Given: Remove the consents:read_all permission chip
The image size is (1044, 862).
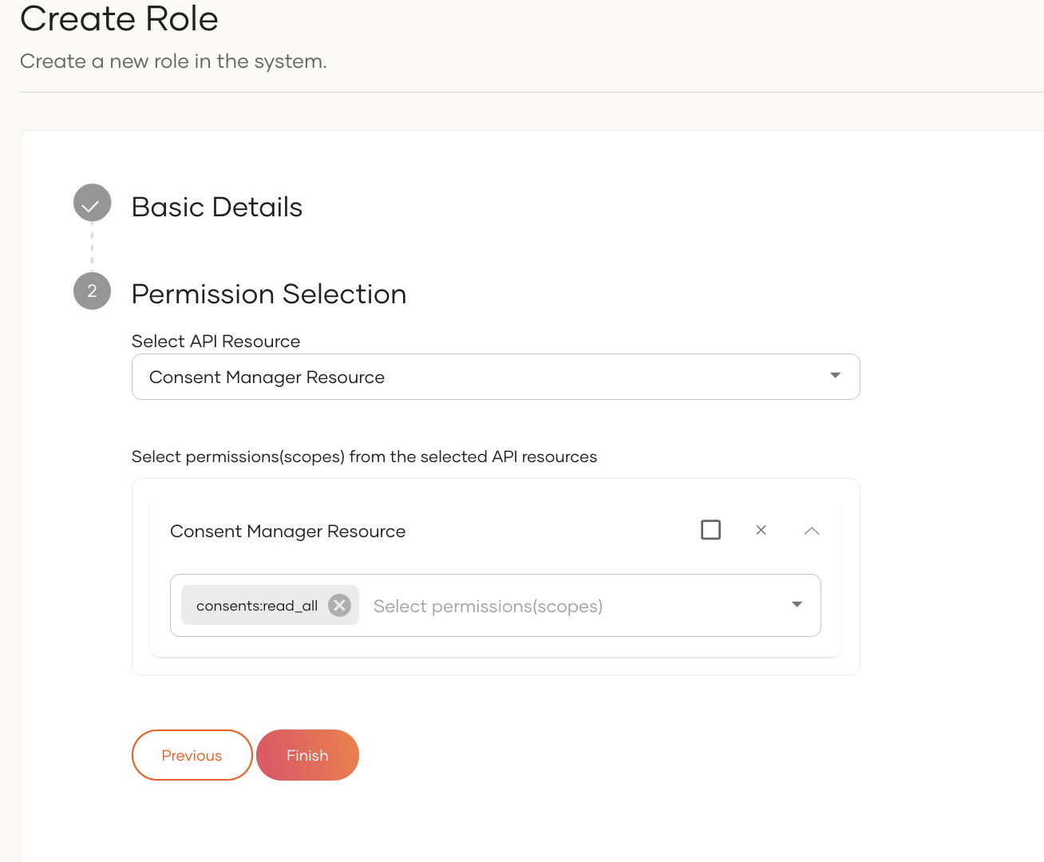Looking at the screenshot, I should pos(339,605).
